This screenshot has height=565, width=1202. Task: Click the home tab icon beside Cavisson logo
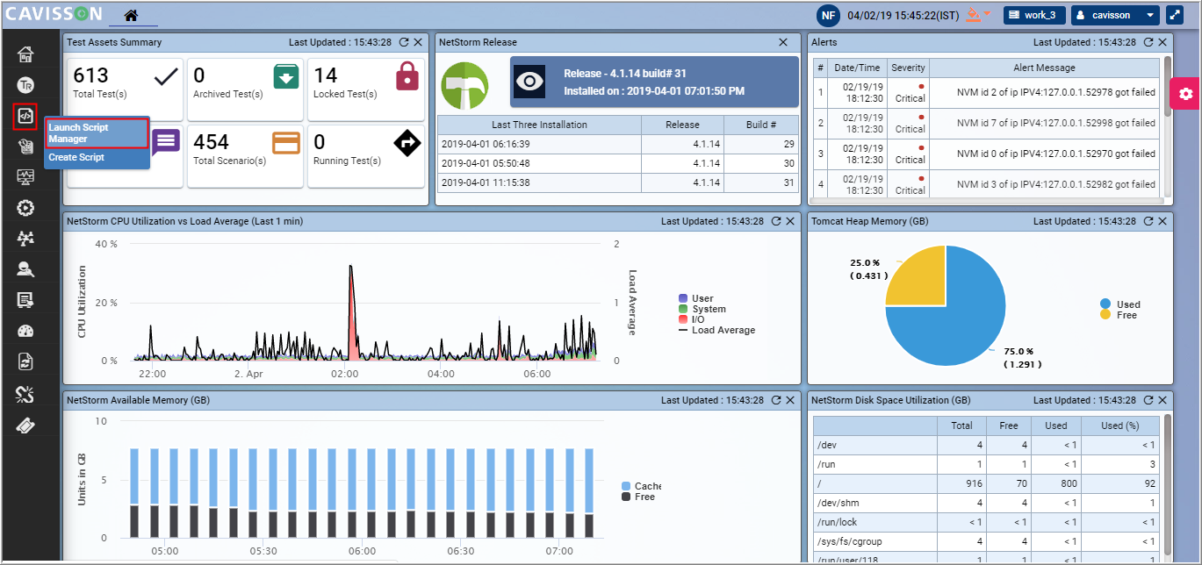click(x=131, y=15)
